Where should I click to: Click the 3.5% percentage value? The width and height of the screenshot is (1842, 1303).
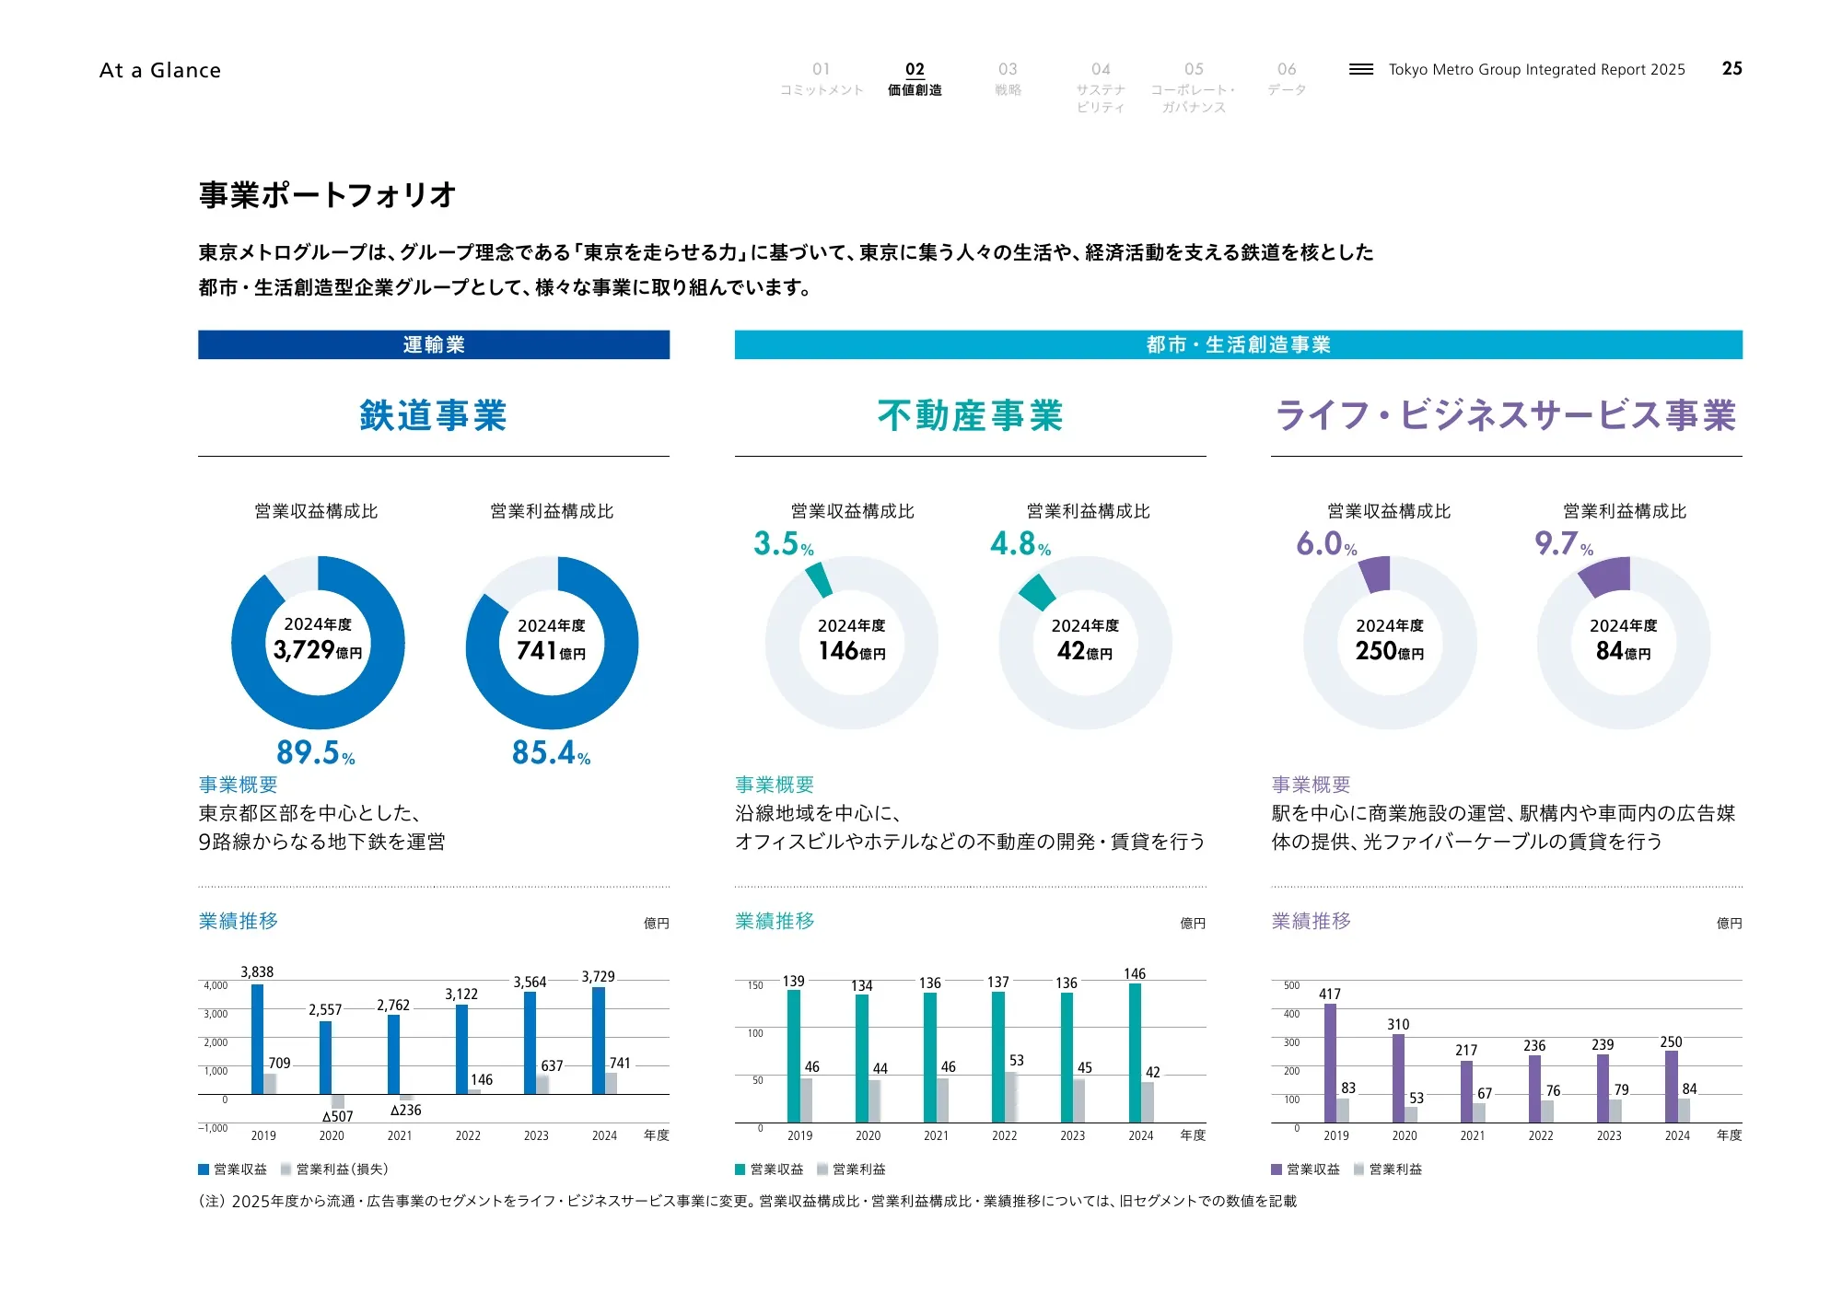point(784,543)
